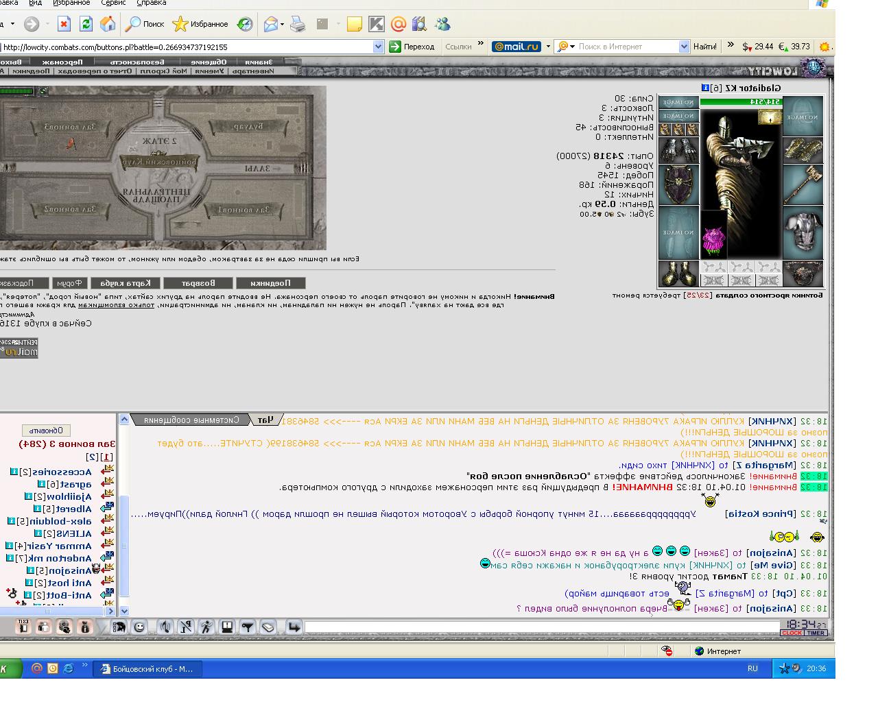Open the mail icon dropdown arrow
The height and width of the screenshot is (702, 878).
click(282, 25)
